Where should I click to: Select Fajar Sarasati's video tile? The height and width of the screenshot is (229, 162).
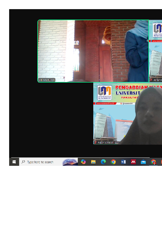coord(128,114)
